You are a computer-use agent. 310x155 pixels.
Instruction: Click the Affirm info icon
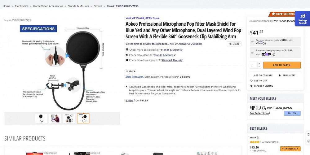pyautogui.click(x=264, y=44)
